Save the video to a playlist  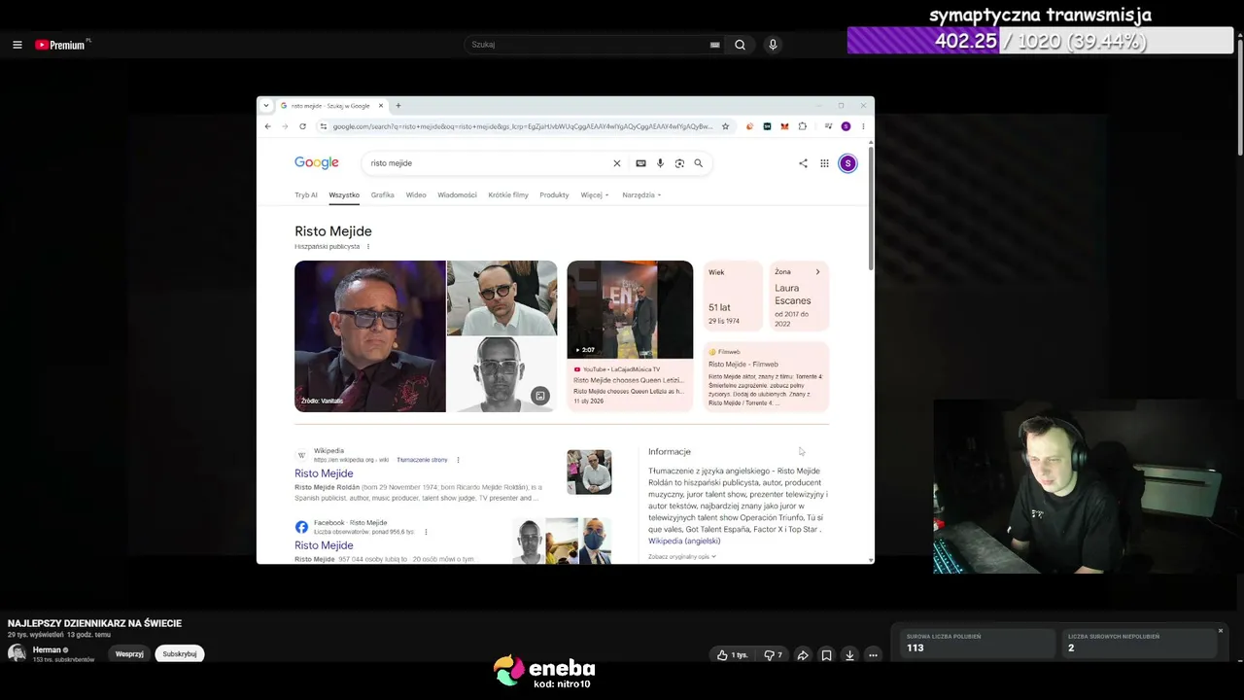pos(826,655)
